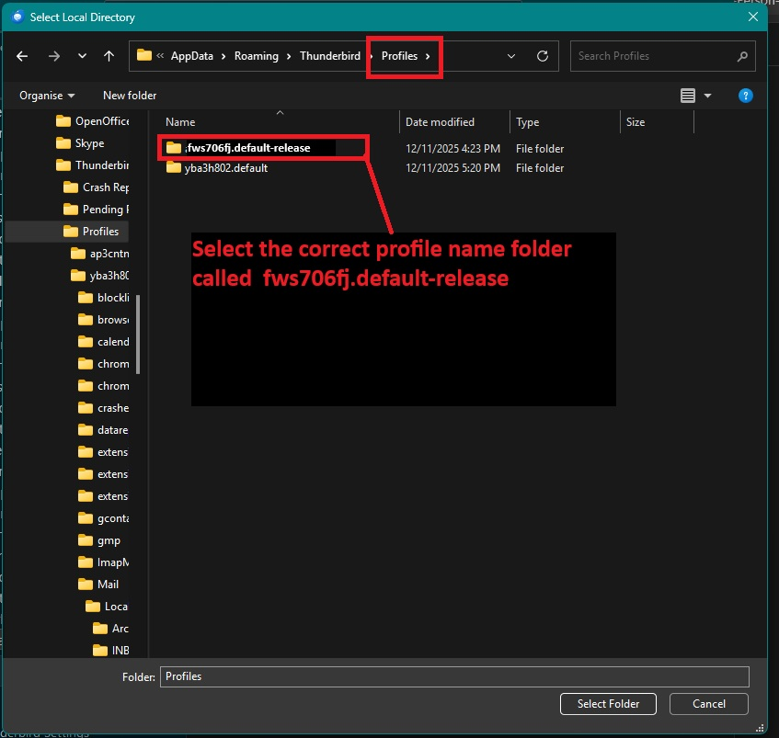This screenshot has width=779, height=738.
Task: Sort files by Date modified column
Action: (x=440, y=122)
